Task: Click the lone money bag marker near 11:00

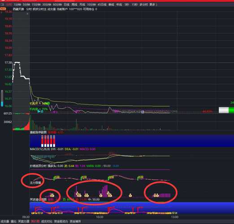Action: 130,195
